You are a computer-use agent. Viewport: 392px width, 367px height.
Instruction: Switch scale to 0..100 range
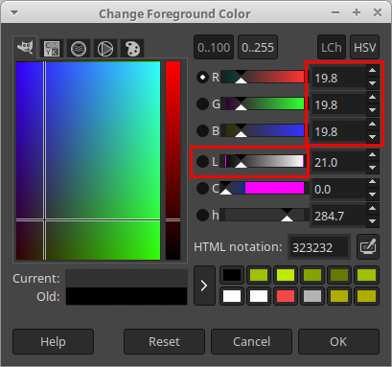pyautogui.click(x=214, y=47)
